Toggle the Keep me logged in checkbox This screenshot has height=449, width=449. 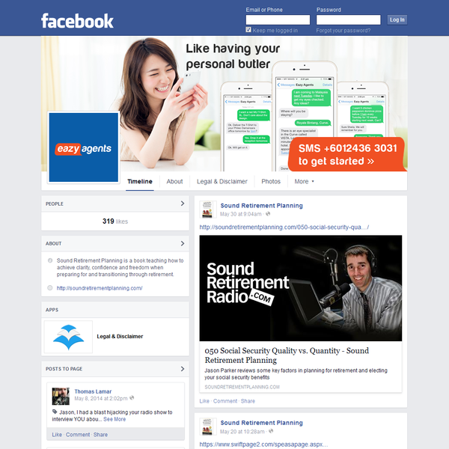[248, 29]
